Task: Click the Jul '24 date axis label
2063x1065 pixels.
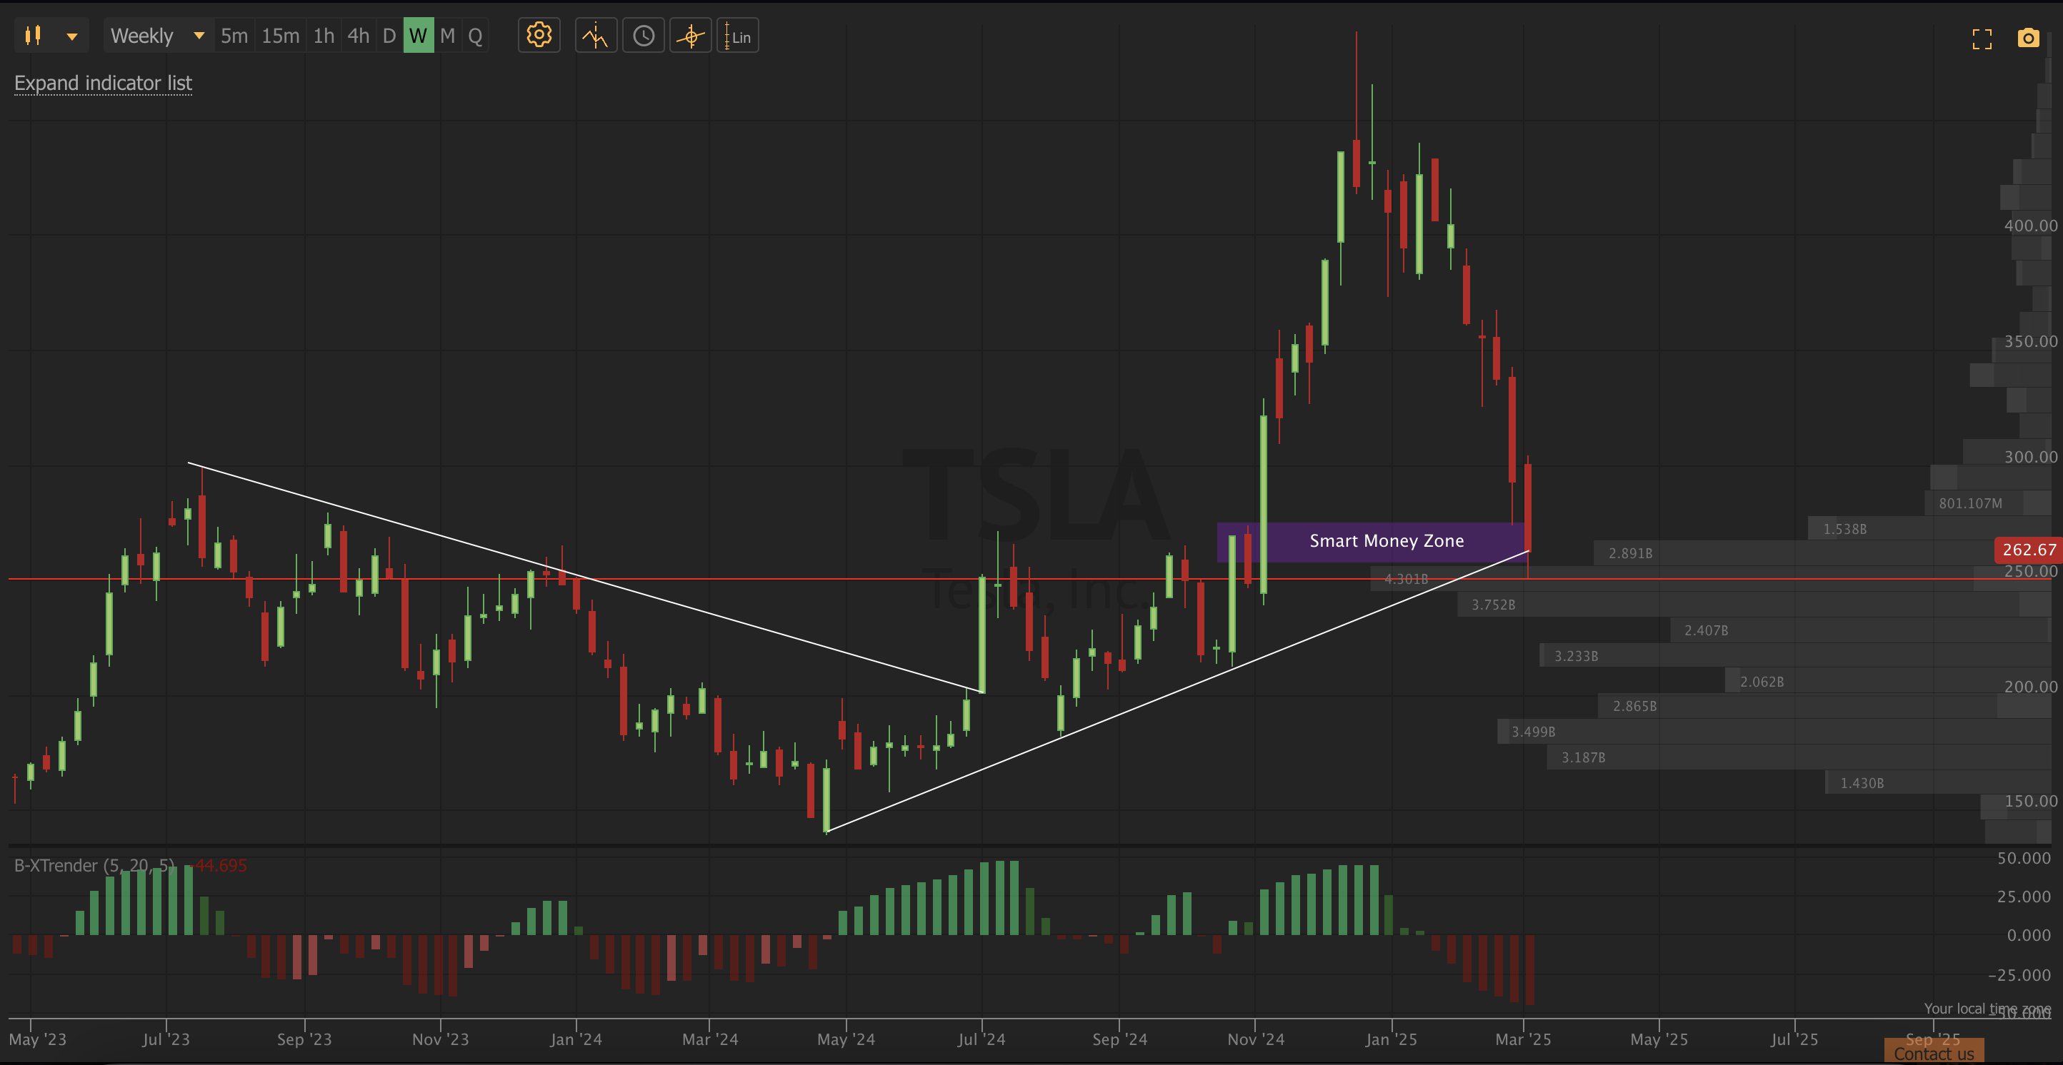Action: (981, 1039)
